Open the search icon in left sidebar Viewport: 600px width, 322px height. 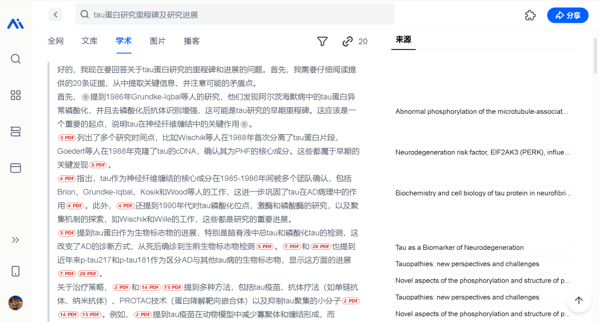click(16, 59)
